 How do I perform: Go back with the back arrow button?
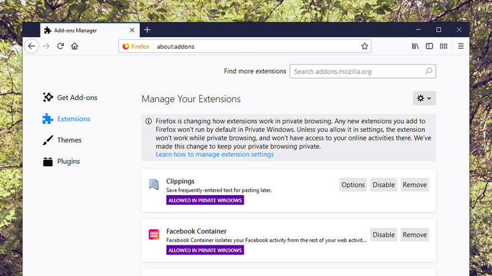31,47
